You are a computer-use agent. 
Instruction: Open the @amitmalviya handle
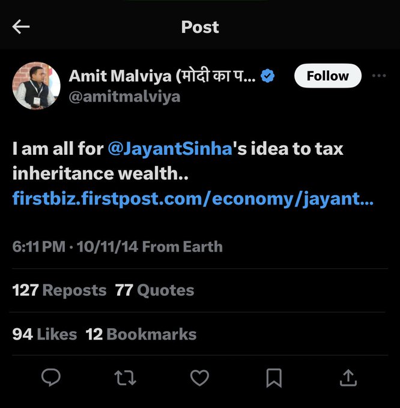pyautogui.click(x=124, y=97)
